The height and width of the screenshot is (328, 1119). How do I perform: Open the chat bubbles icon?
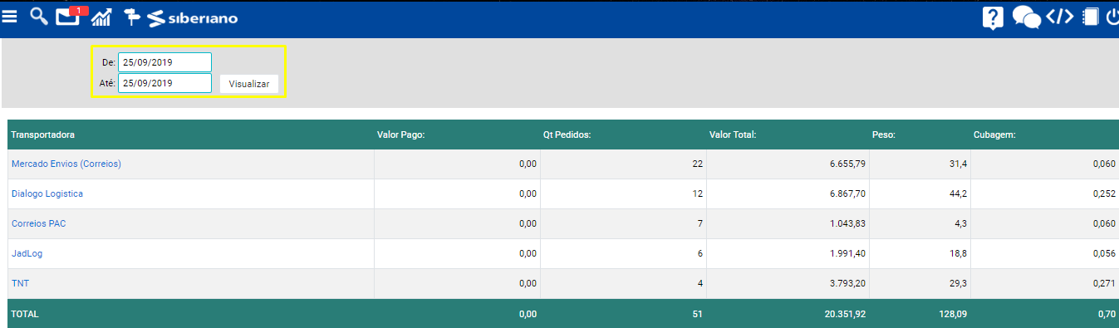click(x=1027, y=17)
